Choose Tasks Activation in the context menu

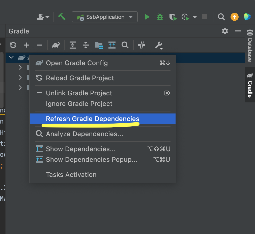coord(71,175)
